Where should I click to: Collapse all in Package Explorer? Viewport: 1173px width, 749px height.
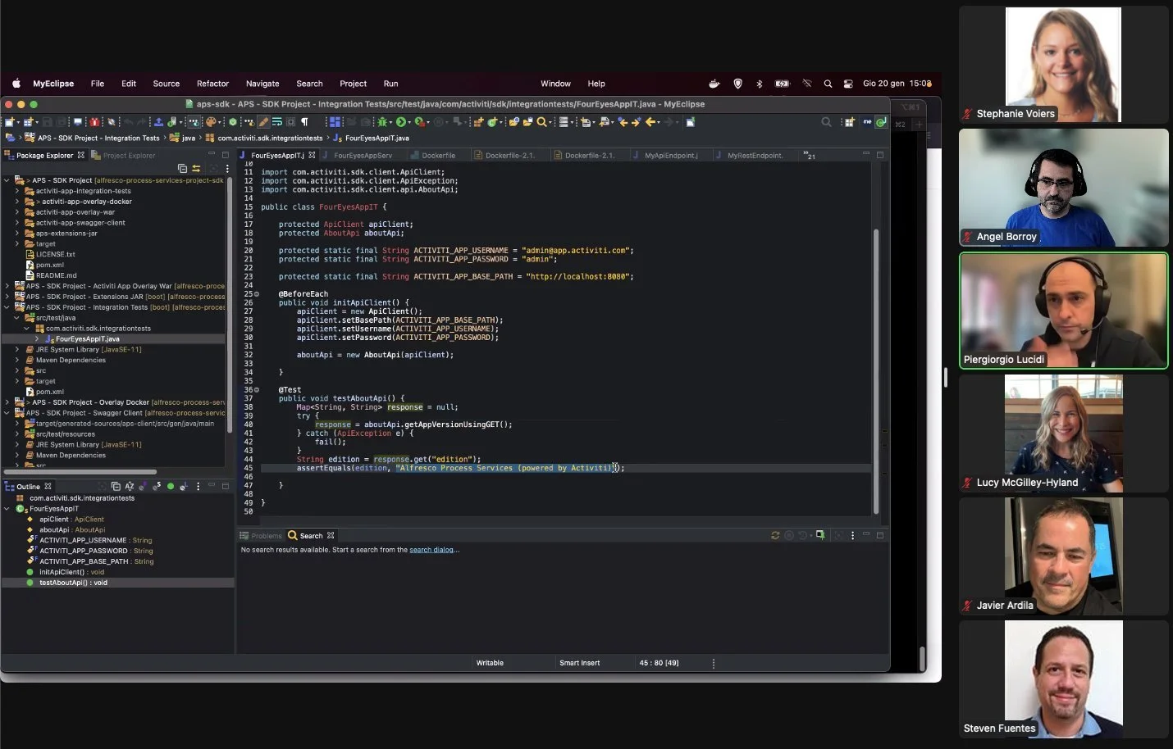click(182, 168)
